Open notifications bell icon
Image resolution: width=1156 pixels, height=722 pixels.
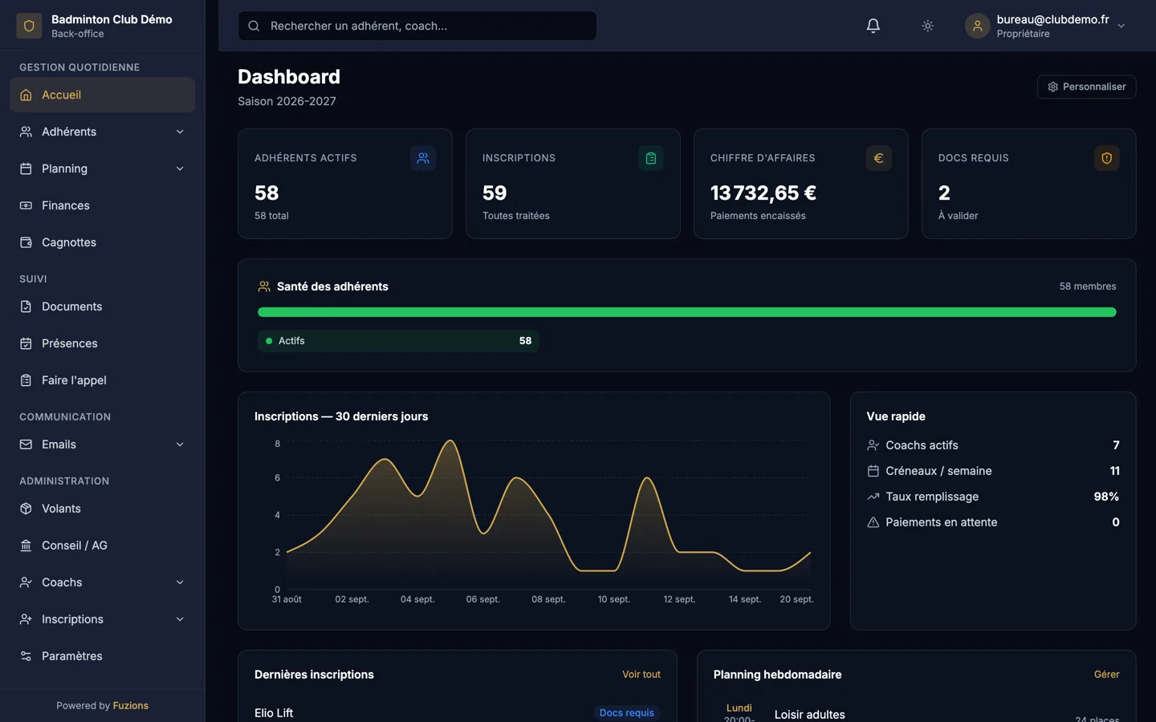pyautogui.click(x=873, y=26)
